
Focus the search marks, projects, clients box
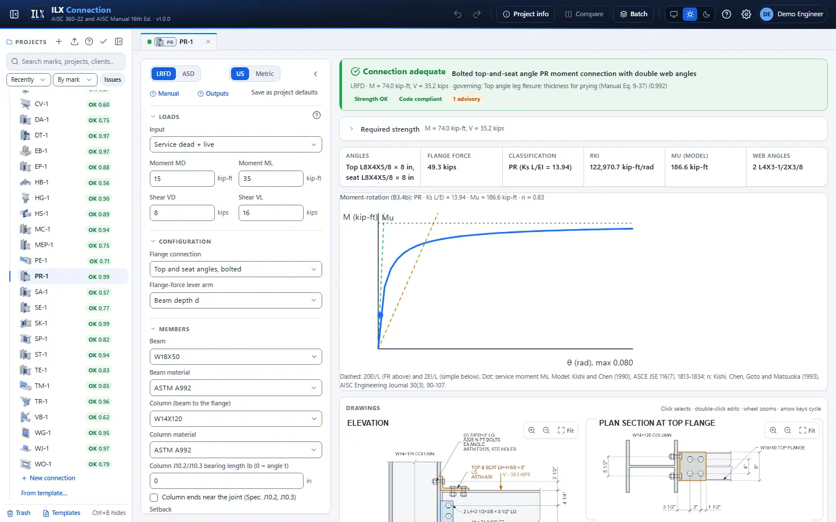(66, 61)
